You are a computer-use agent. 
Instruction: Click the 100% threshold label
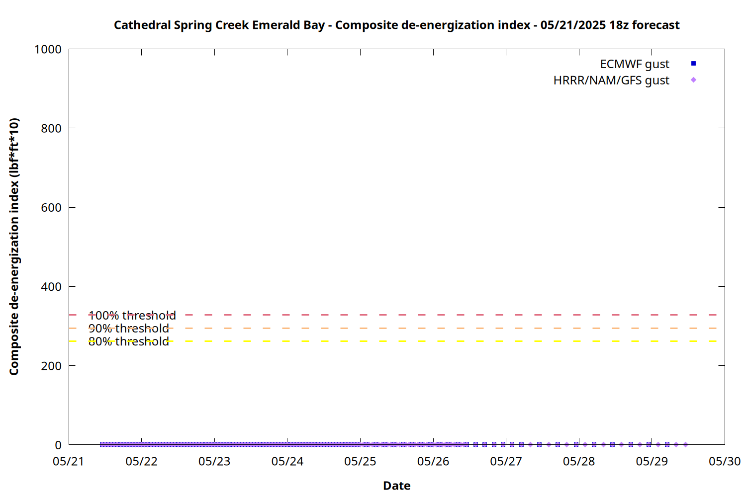(132, 315)
